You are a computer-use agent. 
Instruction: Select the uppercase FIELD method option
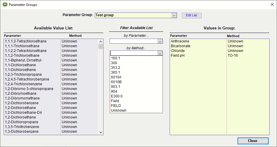tap(136, 106)
